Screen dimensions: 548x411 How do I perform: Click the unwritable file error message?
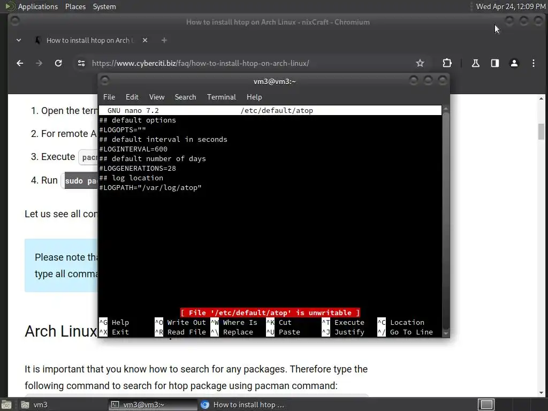click(270, 313)
